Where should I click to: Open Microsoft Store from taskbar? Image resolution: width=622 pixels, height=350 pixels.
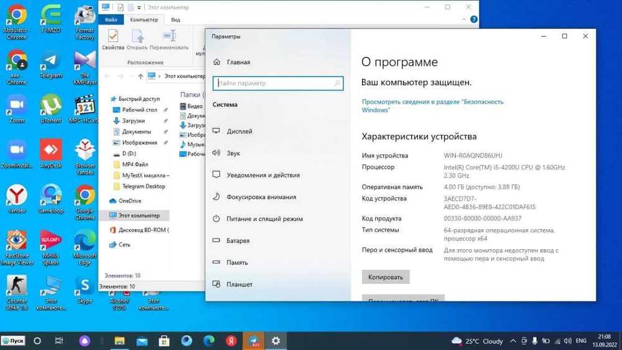(x=164, y=341)
